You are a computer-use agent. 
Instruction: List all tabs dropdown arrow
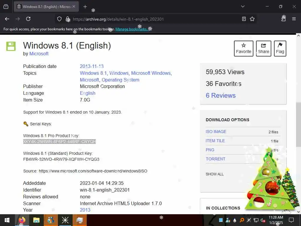click(243, 6)
